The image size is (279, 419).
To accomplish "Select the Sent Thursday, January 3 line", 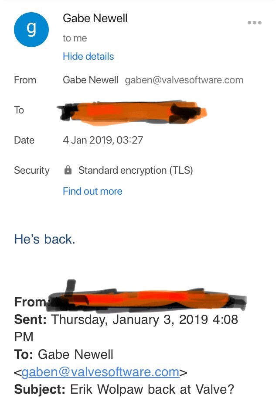I will [x=126, y=328].
